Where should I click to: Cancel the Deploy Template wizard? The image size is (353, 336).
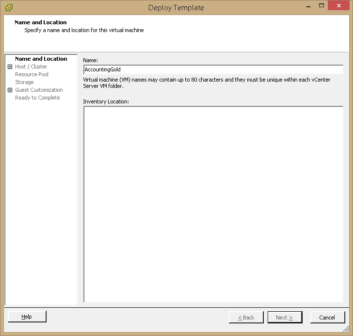click(x=327, y=318)
